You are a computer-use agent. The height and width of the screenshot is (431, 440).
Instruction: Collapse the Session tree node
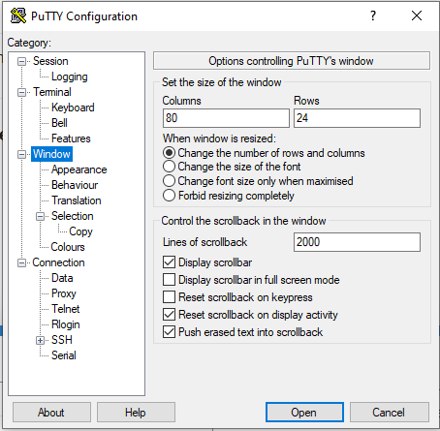click(21, 61)
